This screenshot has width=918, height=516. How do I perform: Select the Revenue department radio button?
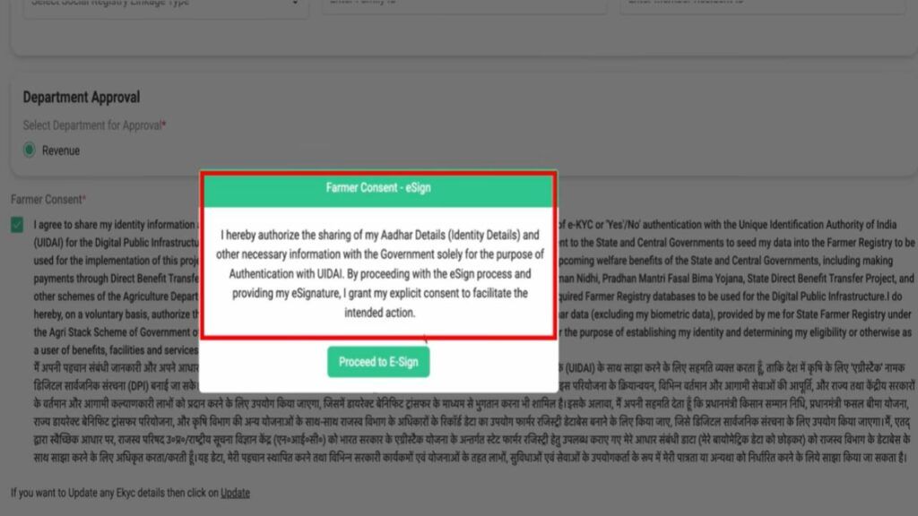pyautogui.click(x=30, y=150)
